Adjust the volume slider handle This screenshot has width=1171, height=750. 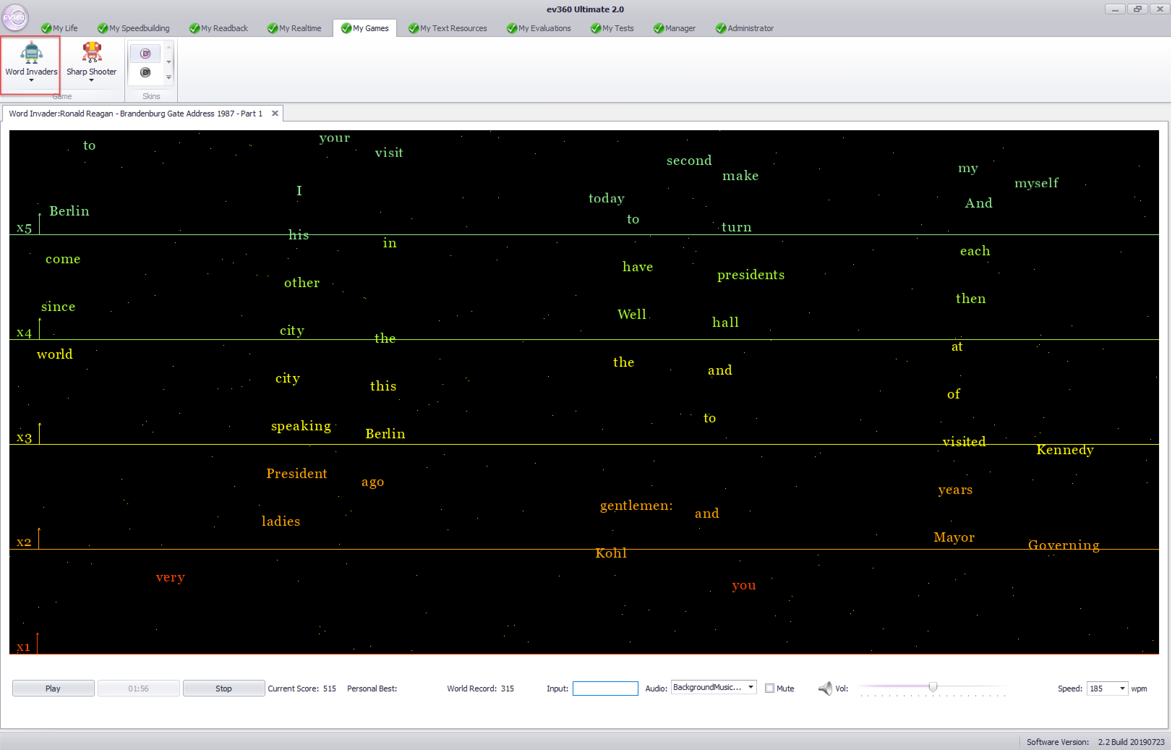(932, 687)
